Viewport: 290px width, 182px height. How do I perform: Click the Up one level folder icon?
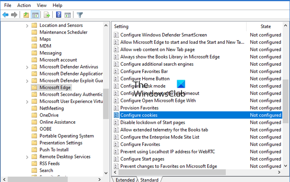[x=26, y=15]
